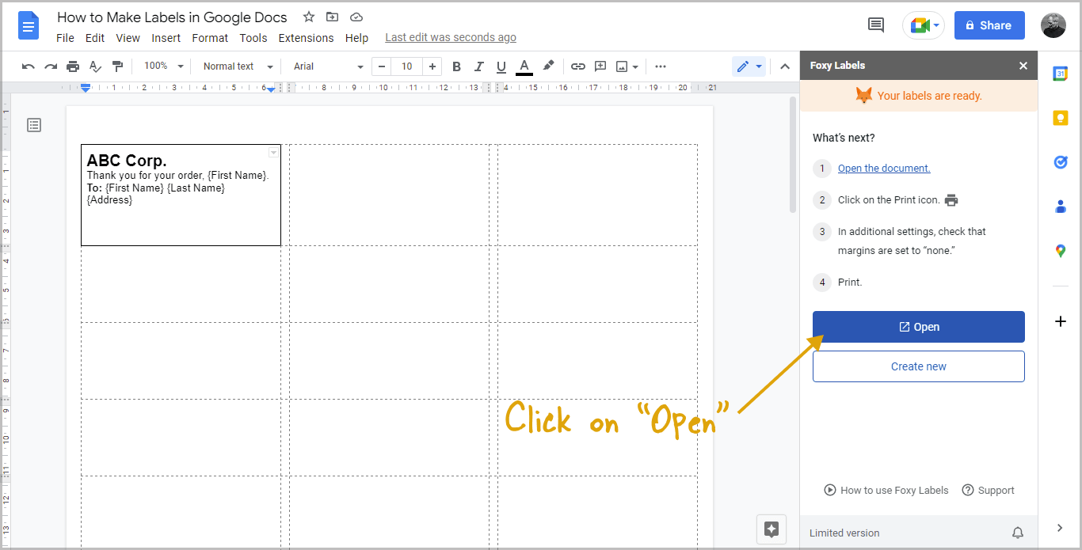Screen dimensions: 1082x550
Task: Open the Extensions menu
Action: (x=306, y=37)
